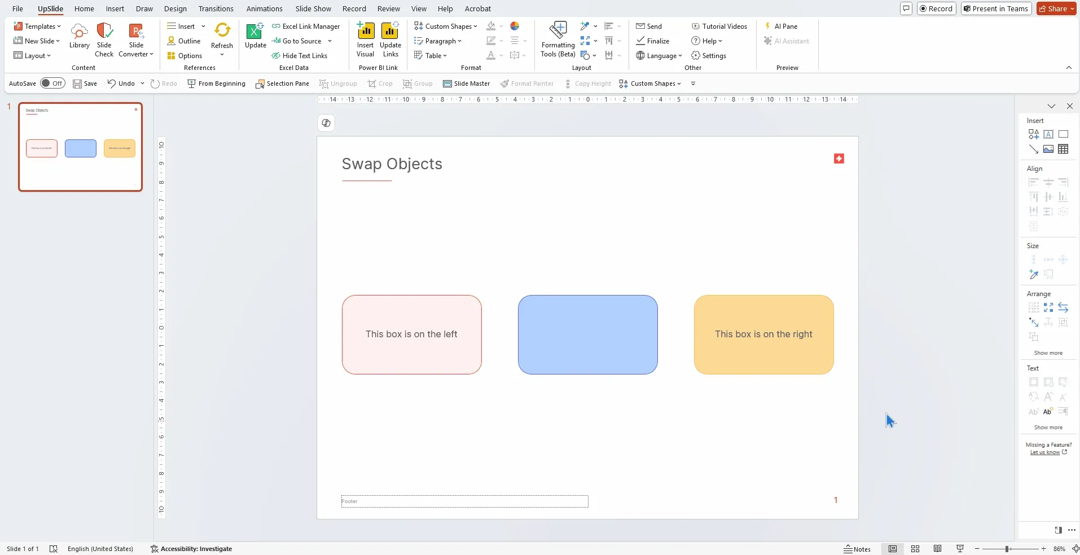Viewport: 1080px width, 555px height.
Task: Click the eyedropper icon in Layout ribbon group
Action: tap(585, 26)
